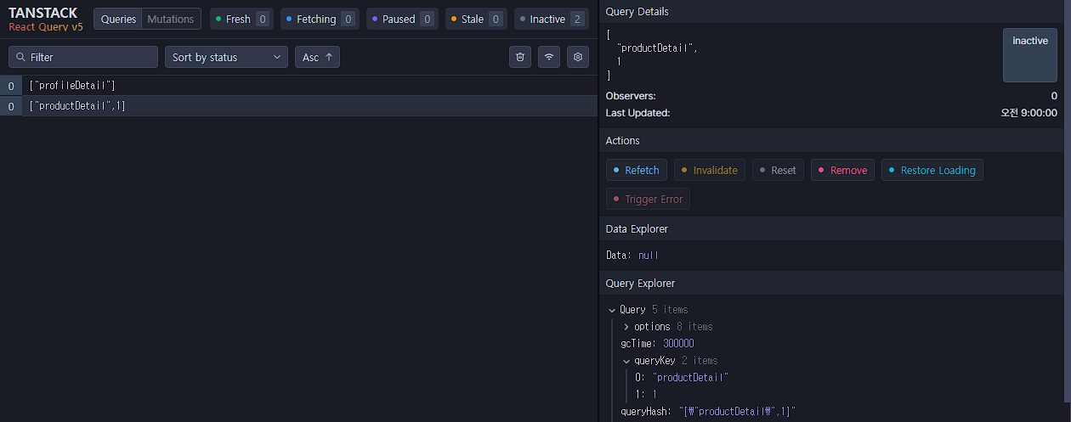Click the Restore Loading button
1071x422 pixels.
click(x=932, y=170)
